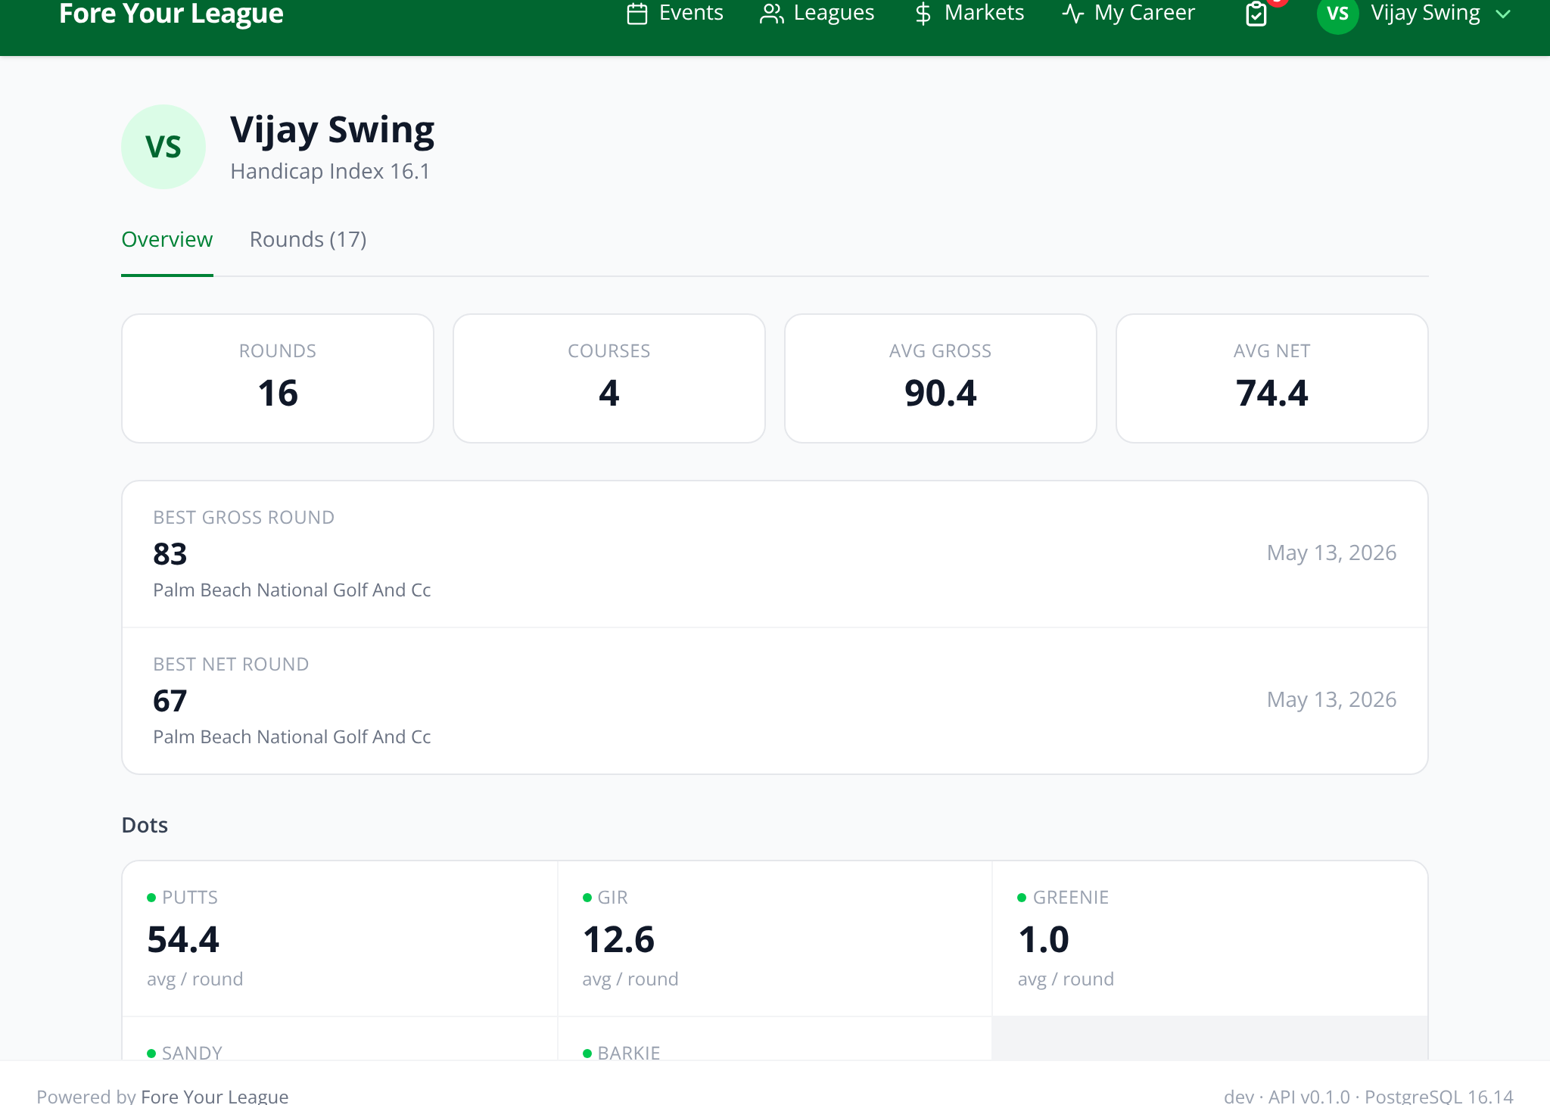Click the Avg Gross 90.4 card

(941, 378)
